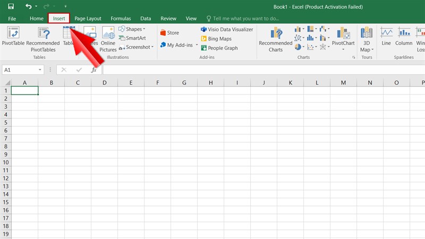Expand the My Add-ins dropdown
Image resolution: width=425 pixels, height=239 pixels.
(197, 45)
